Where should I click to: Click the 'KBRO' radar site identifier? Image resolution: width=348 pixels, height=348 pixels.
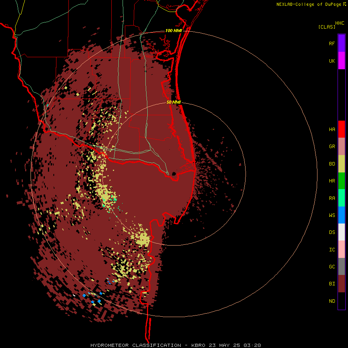(198, 345)
